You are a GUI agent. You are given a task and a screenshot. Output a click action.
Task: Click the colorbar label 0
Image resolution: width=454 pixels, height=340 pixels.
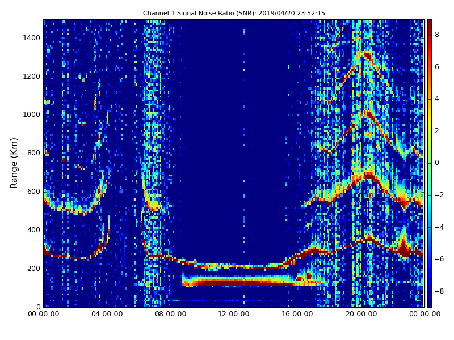[x=437, y=163]
